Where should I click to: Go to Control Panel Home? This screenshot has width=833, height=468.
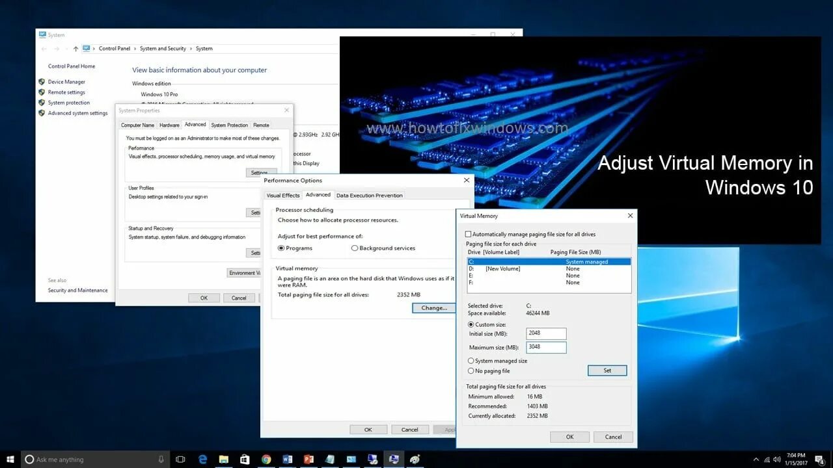(x=72, y=66)
